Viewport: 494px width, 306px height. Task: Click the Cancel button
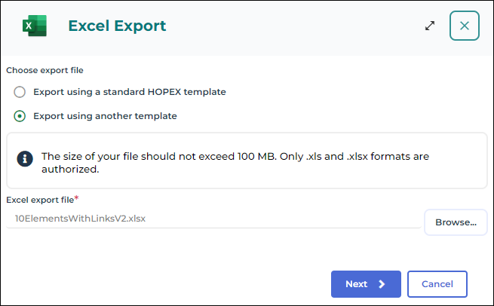click(437, 284)
